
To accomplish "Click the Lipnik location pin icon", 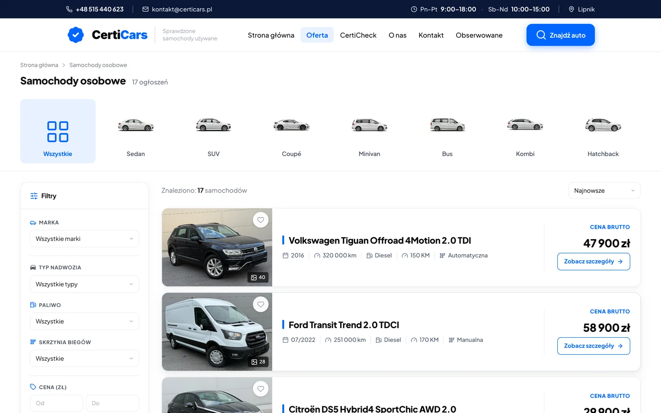I will [x=571, y=9].
